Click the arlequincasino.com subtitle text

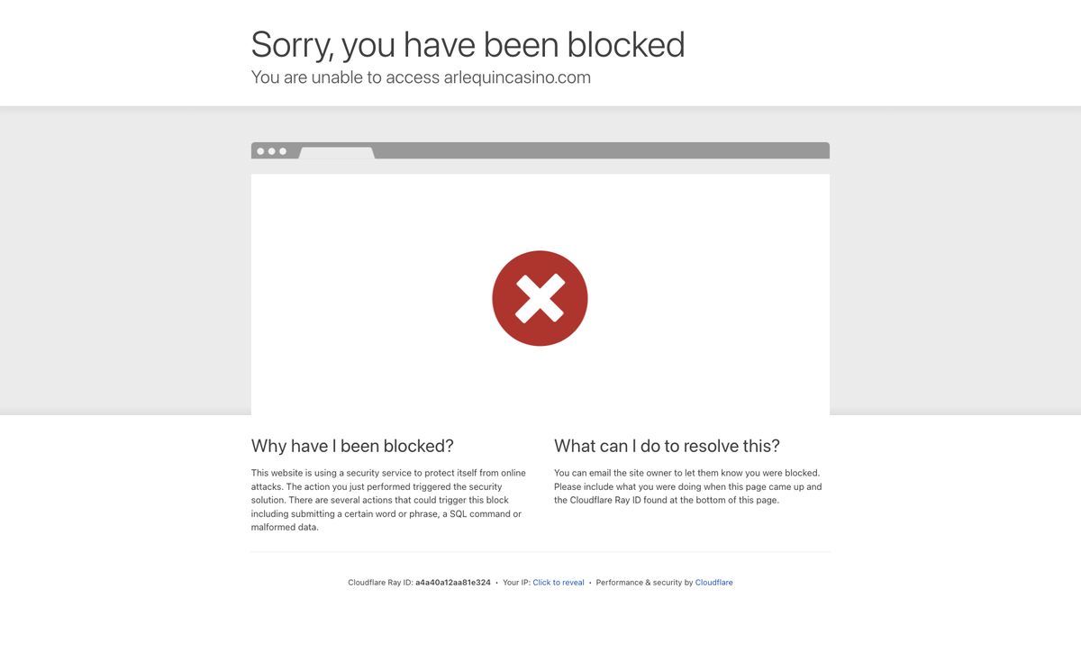(x=421, y=77)
